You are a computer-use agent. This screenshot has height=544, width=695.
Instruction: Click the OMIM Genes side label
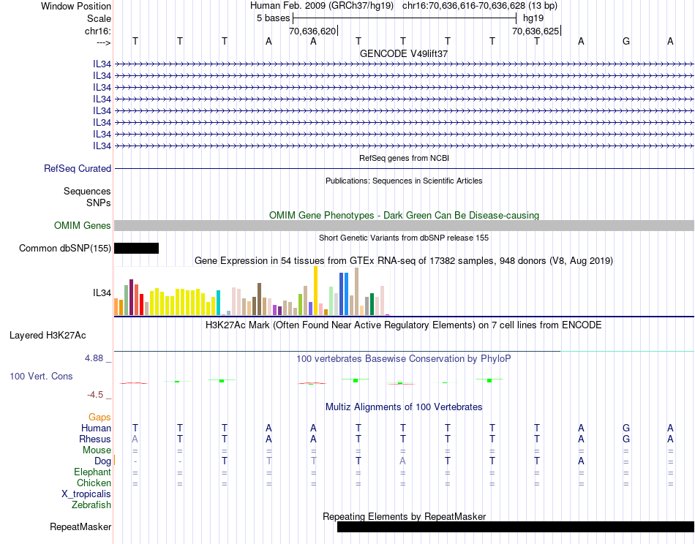tap(82, 225)
